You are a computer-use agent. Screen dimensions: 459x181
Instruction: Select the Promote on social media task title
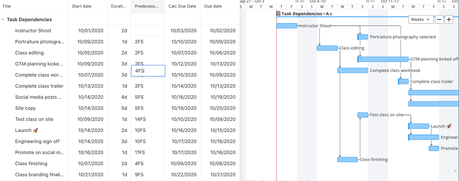tap(40, 153)
